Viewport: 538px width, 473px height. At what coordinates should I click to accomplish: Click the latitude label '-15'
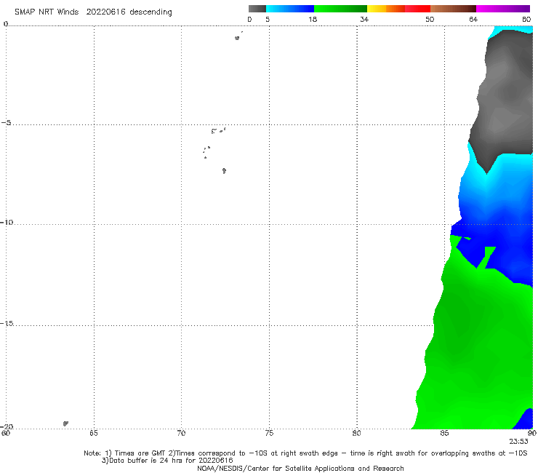tap(7, 323)
